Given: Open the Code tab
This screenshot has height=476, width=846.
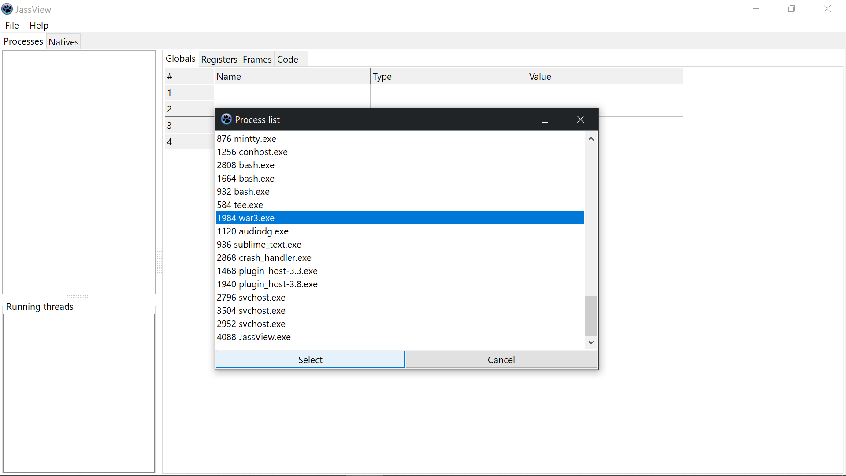Looking at the screenshot, I should (x=287, y=59).
